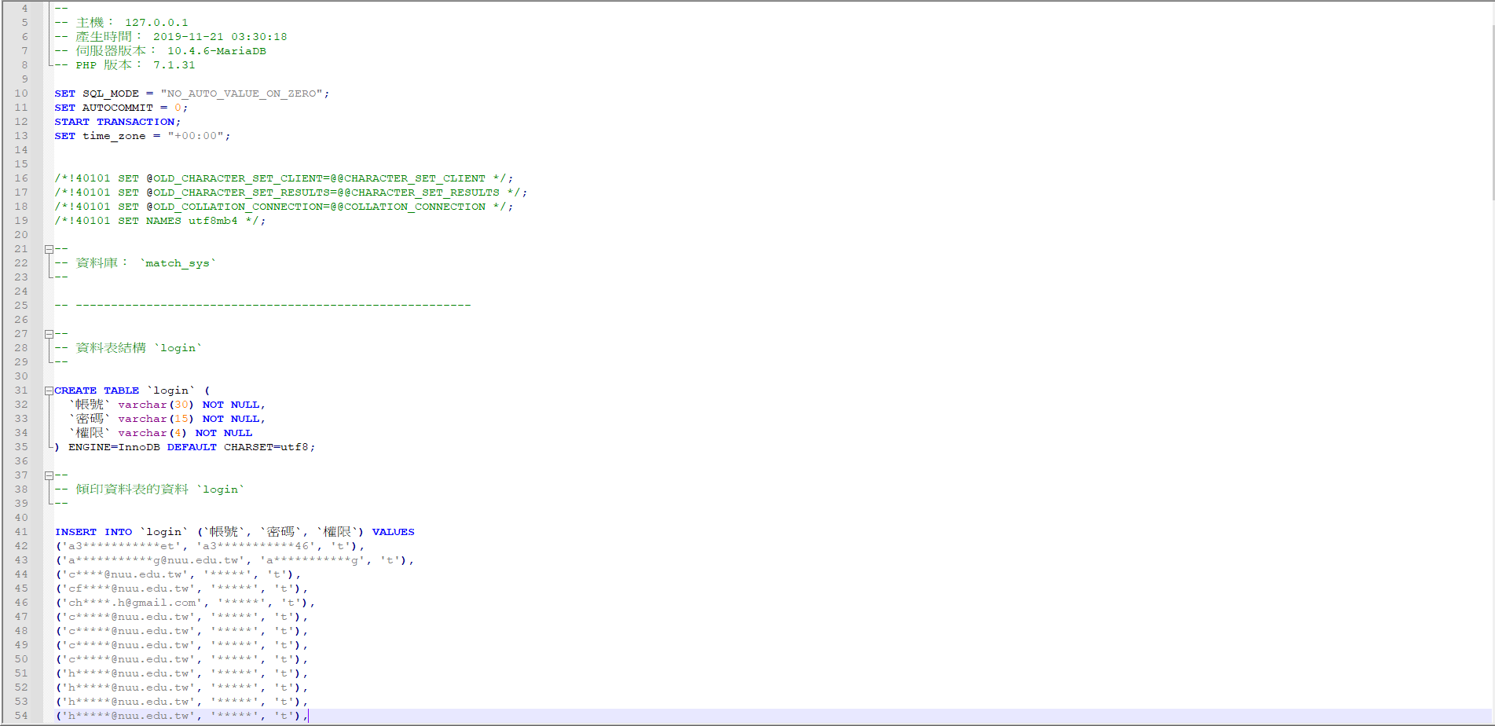Select line via margin number 41

(21, 532)
